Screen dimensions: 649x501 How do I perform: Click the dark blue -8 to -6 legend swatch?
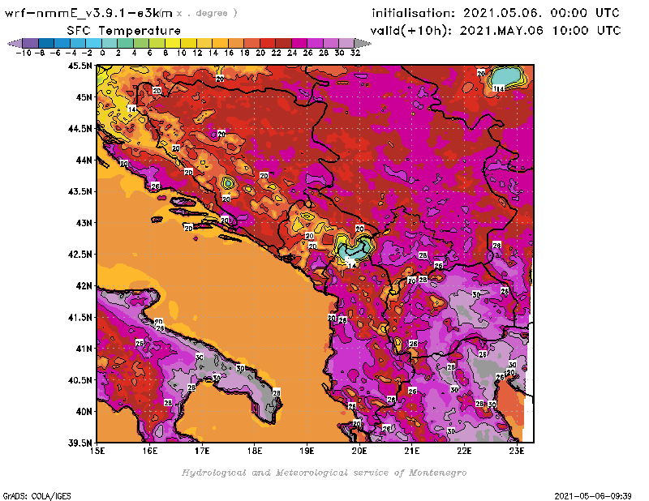pos(46,43)
